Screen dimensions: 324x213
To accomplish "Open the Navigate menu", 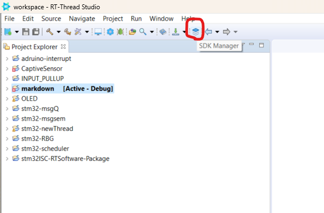I will [82, 19].
